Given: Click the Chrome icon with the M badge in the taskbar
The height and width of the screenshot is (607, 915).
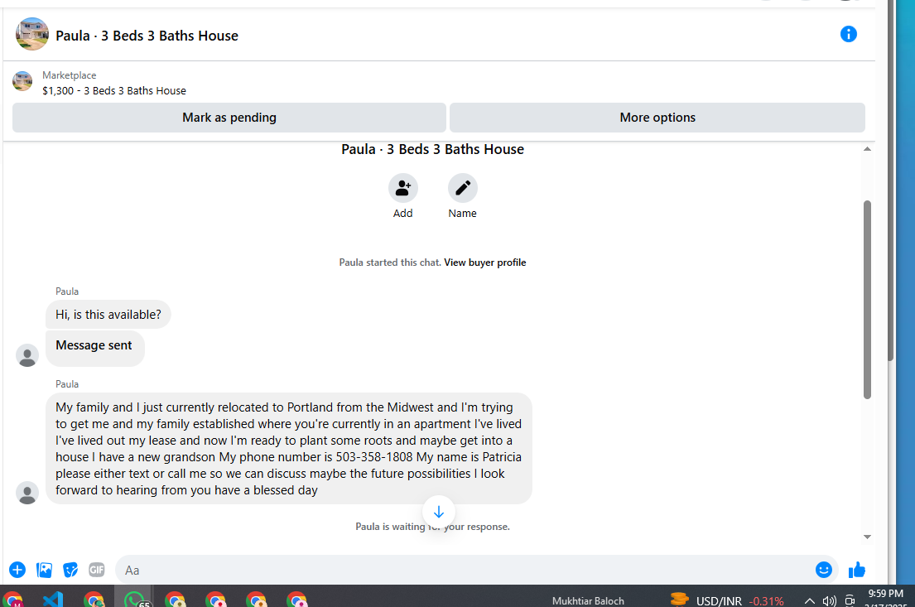Looking at the screenshot, I should 13,600.
